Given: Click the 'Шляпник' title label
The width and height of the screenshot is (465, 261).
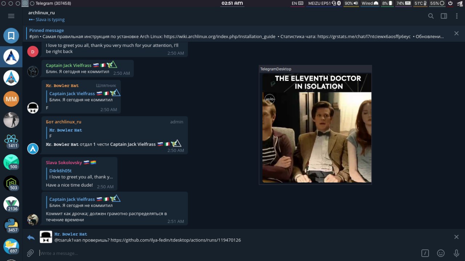Looking at the screenshot, I should tap(106, 86).
